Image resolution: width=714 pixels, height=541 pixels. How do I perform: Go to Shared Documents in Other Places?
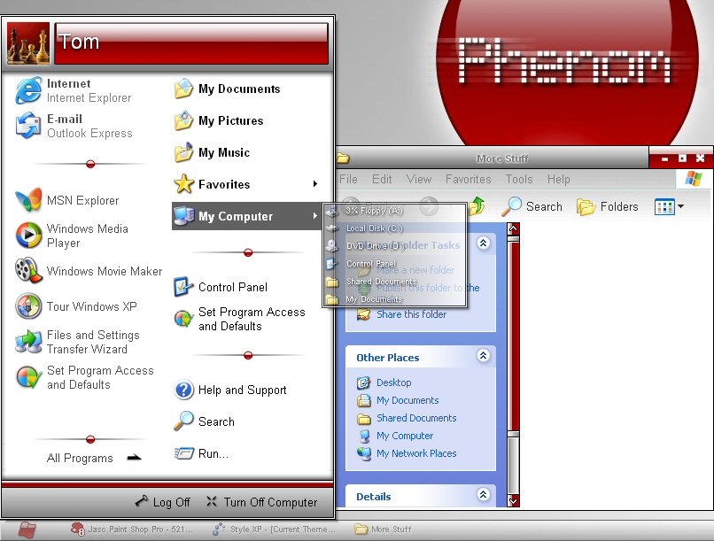click(x=416, y=418)
